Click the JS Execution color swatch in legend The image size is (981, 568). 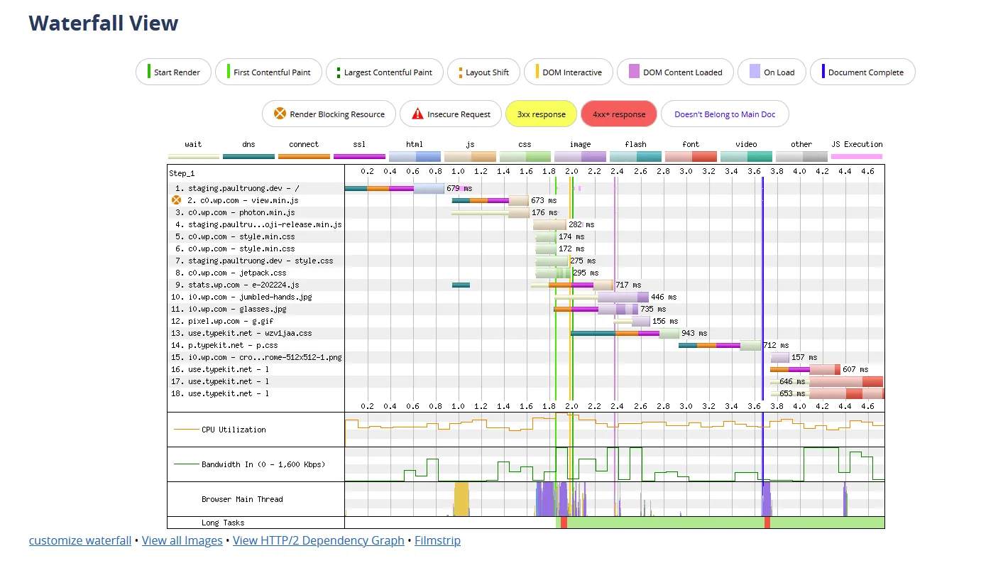click(x=857, y=156)
